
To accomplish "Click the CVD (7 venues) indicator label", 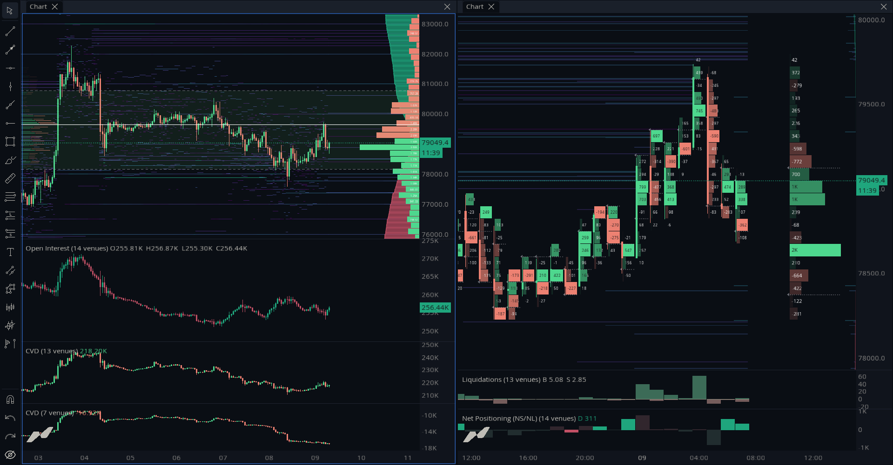I will click(x=50, y=413).
